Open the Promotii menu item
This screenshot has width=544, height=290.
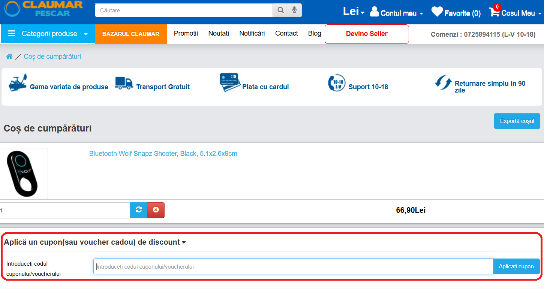tap(186, 33)
